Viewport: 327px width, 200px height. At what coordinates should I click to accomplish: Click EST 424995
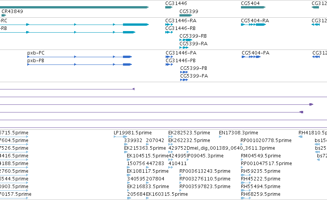(178, 156)
